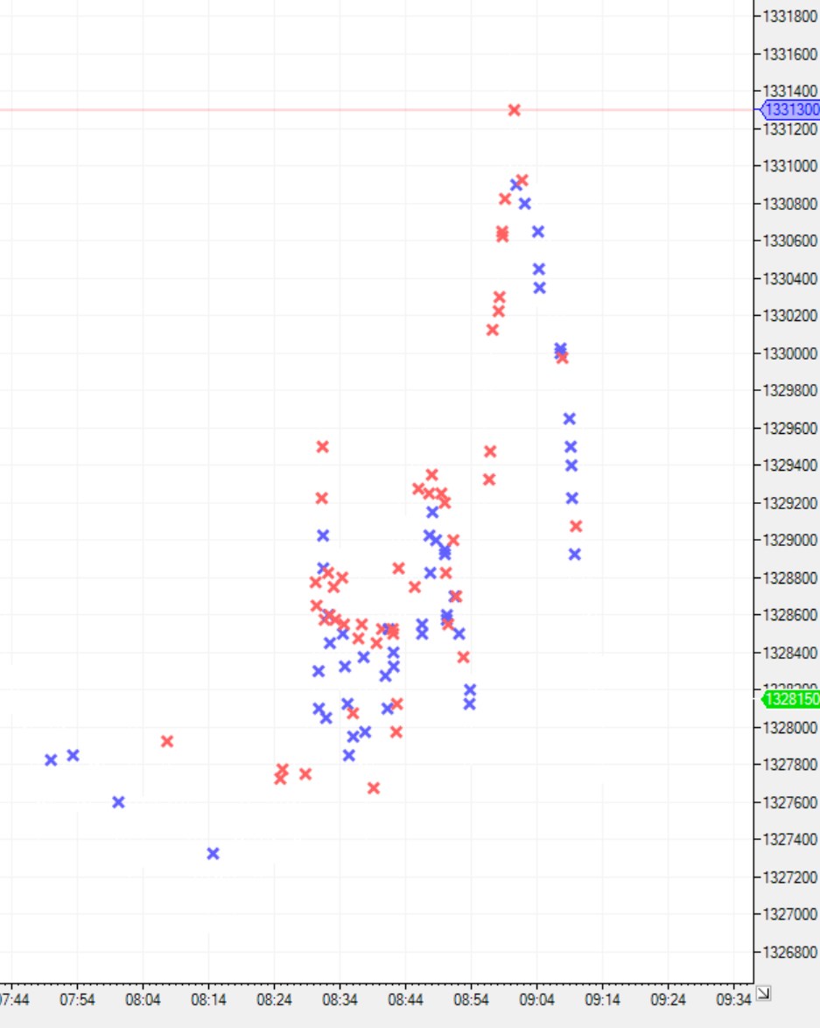Image resolution: width=820 pixels, height=1028 pixels.
Task: Click the lone red cross between 08:04 and 08:14
Action: 167,742
